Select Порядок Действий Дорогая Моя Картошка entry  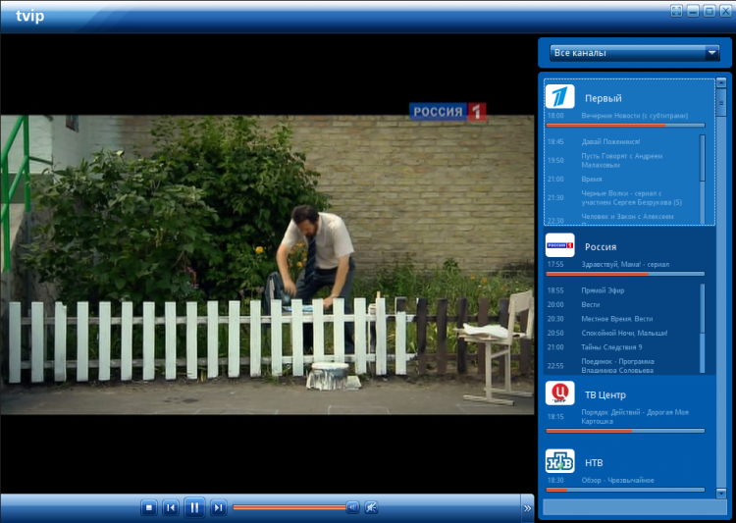635,416
